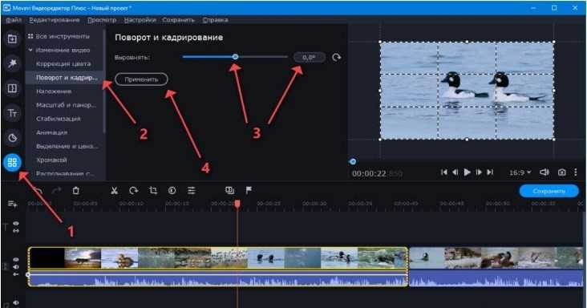Take a snapshot with the camera icon
The width and height of the screenshot is (587, 308).
click(x=561, y=172)
